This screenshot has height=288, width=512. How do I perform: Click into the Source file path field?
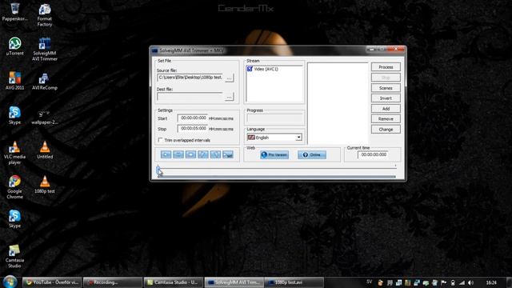pyautogui.click(x=190, y=78)
